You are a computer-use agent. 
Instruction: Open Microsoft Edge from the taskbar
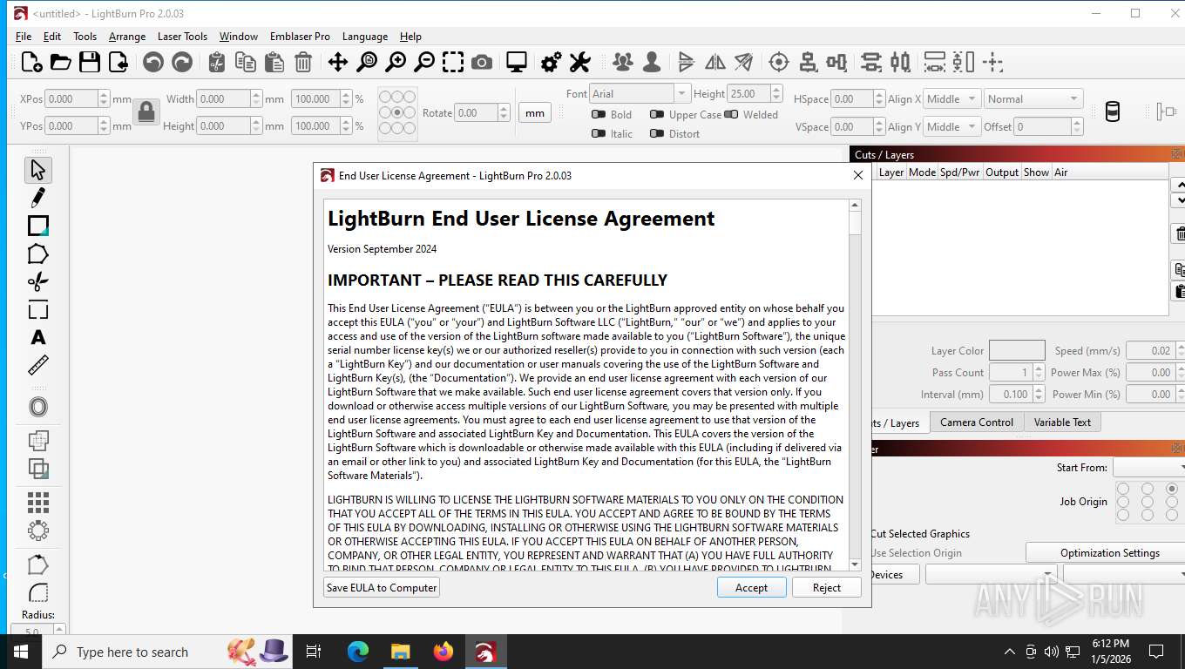click(357, 651)
